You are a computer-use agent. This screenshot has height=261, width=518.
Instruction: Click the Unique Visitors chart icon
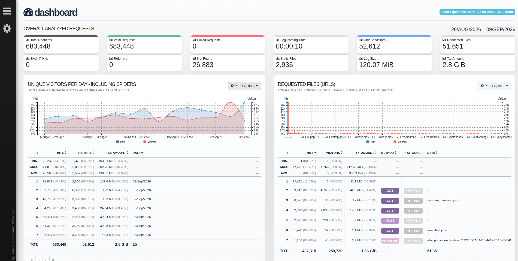click(x=361, y=40)
